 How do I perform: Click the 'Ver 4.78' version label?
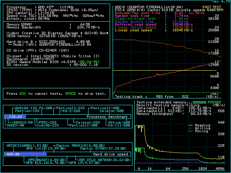pos(221,1)
